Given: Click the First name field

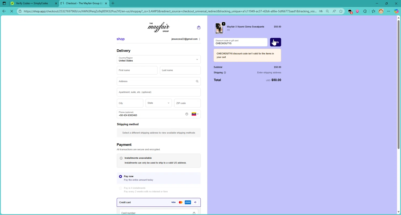Looking at the screenshot, I should (137, 70).
